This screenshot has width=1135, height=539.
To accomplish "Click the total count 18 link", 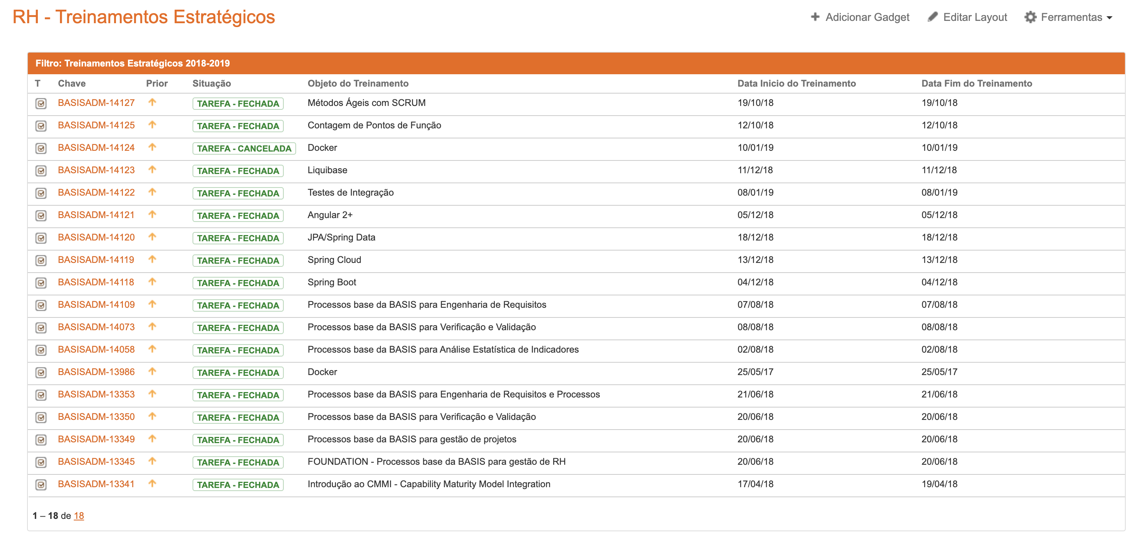I will tap(79, 516).
